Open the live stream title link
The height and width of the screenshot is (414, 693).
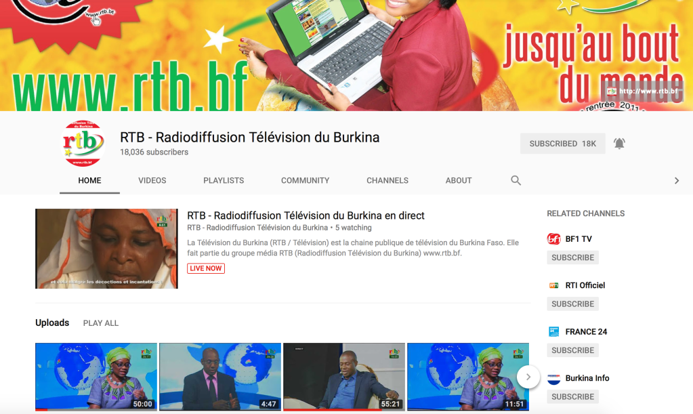pos(305,215)
